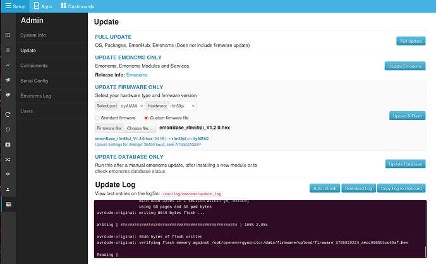436x264 pixels.
Task: Click Copy Log to clipboard button
Action: [401, 188]
